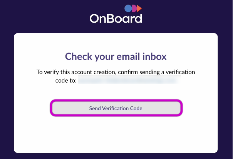The width and height of the screenshot is (233, 159).
Task: Click the pink half-circle in the logo
Action: 134,8
